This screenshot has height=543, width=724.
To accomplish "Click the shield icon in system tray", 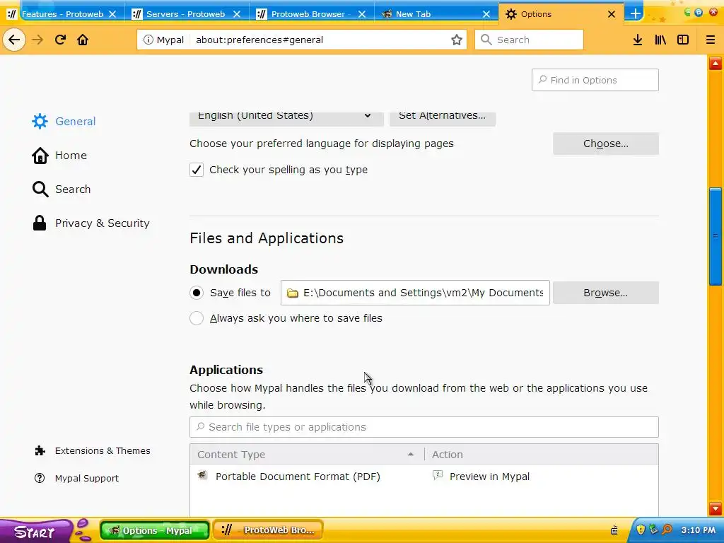I will 641,530.
